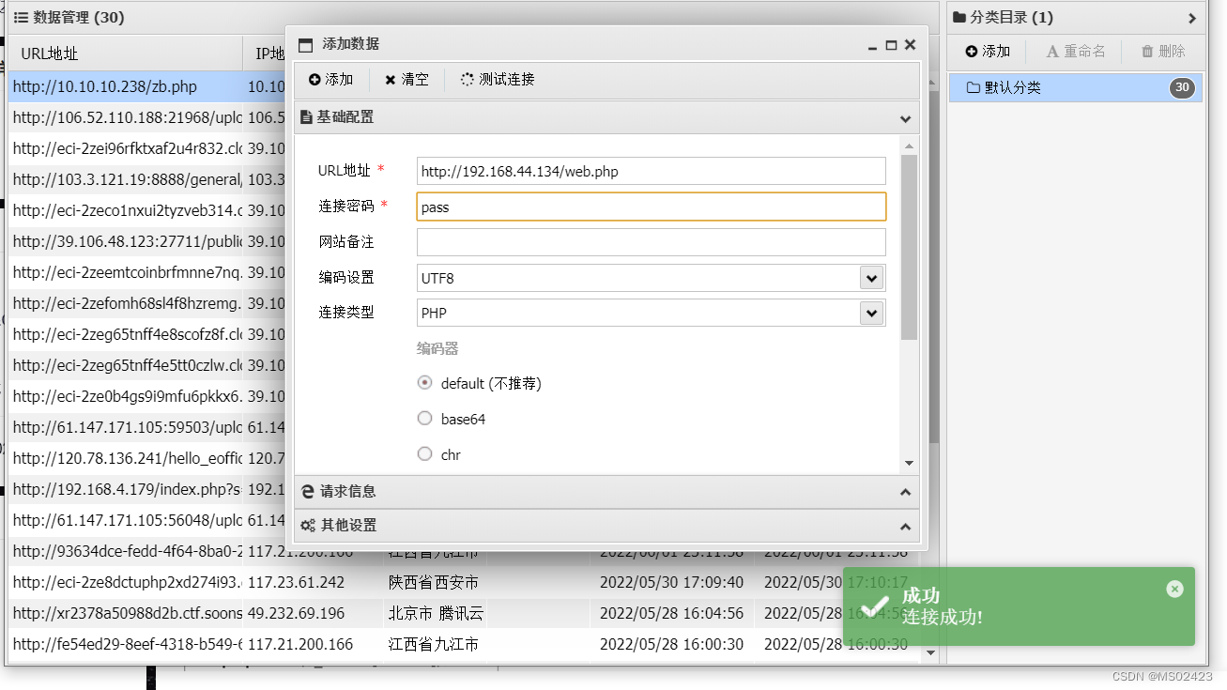Click 测试连接 to test connection
This screenshot has height=690, width=1227.
497,80
